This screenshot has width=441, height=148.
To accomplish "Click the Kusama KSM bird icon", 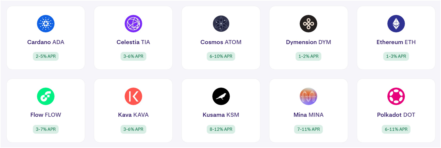I will [x=221, y=96].
